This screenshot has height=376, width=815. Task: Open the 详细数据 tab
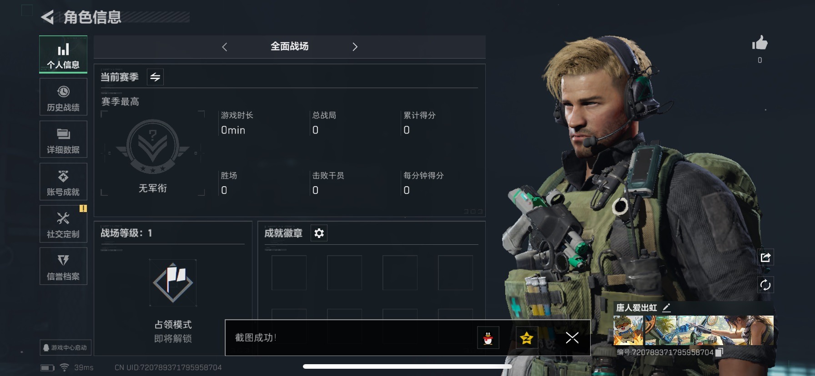click(x=63, y=140)
